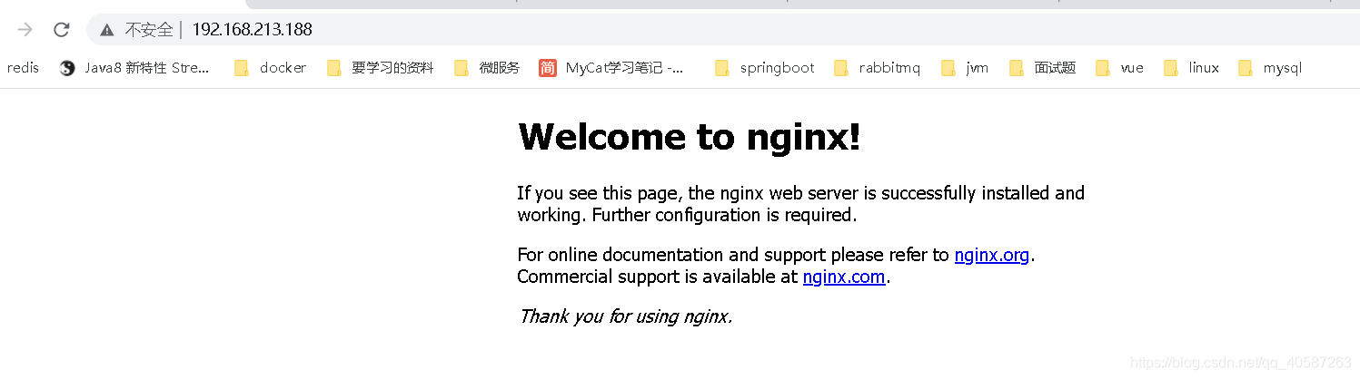Click the rabbitmq folder icon
The height and width of the screenshot is (379, 1360).
click(841, 67)
